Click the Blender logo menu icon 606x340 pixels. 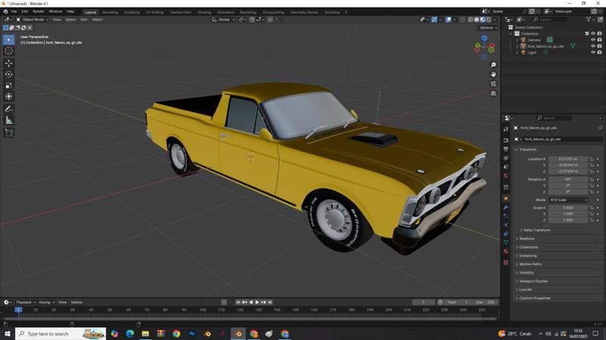click(5, 11)
